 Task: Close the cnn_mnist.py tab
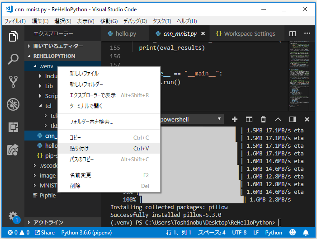click(203, 33)
